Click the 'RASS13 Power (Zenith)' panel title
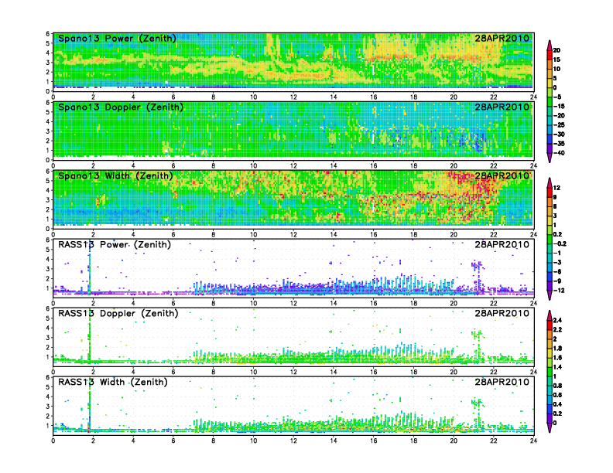The width and height of the screenshot is (613, 473). (x=115, y=245)
